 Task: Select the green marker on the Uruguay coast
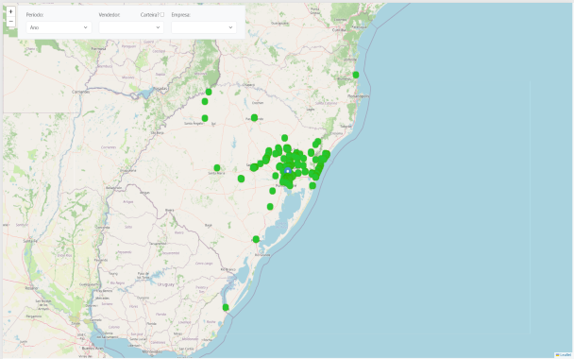226,307
